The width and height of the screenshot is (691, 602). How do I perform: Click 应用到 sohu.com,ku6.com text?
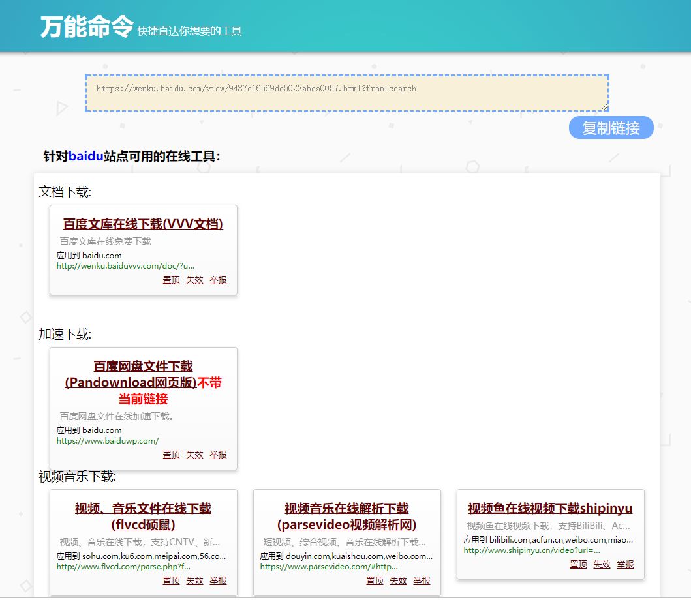pyautogui.click(x=141, y=556)
